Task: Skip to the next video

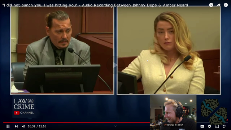Action: coord(16,126)
